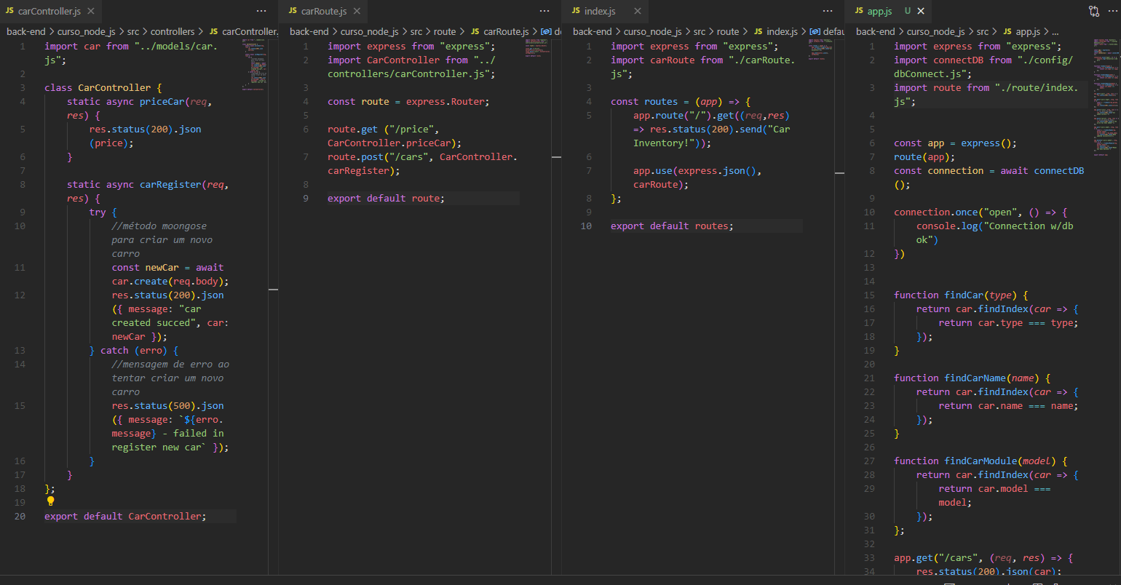Click 'export default routes;' in index.js
Screen dimensions: 1121x585
tap(672, 226)
